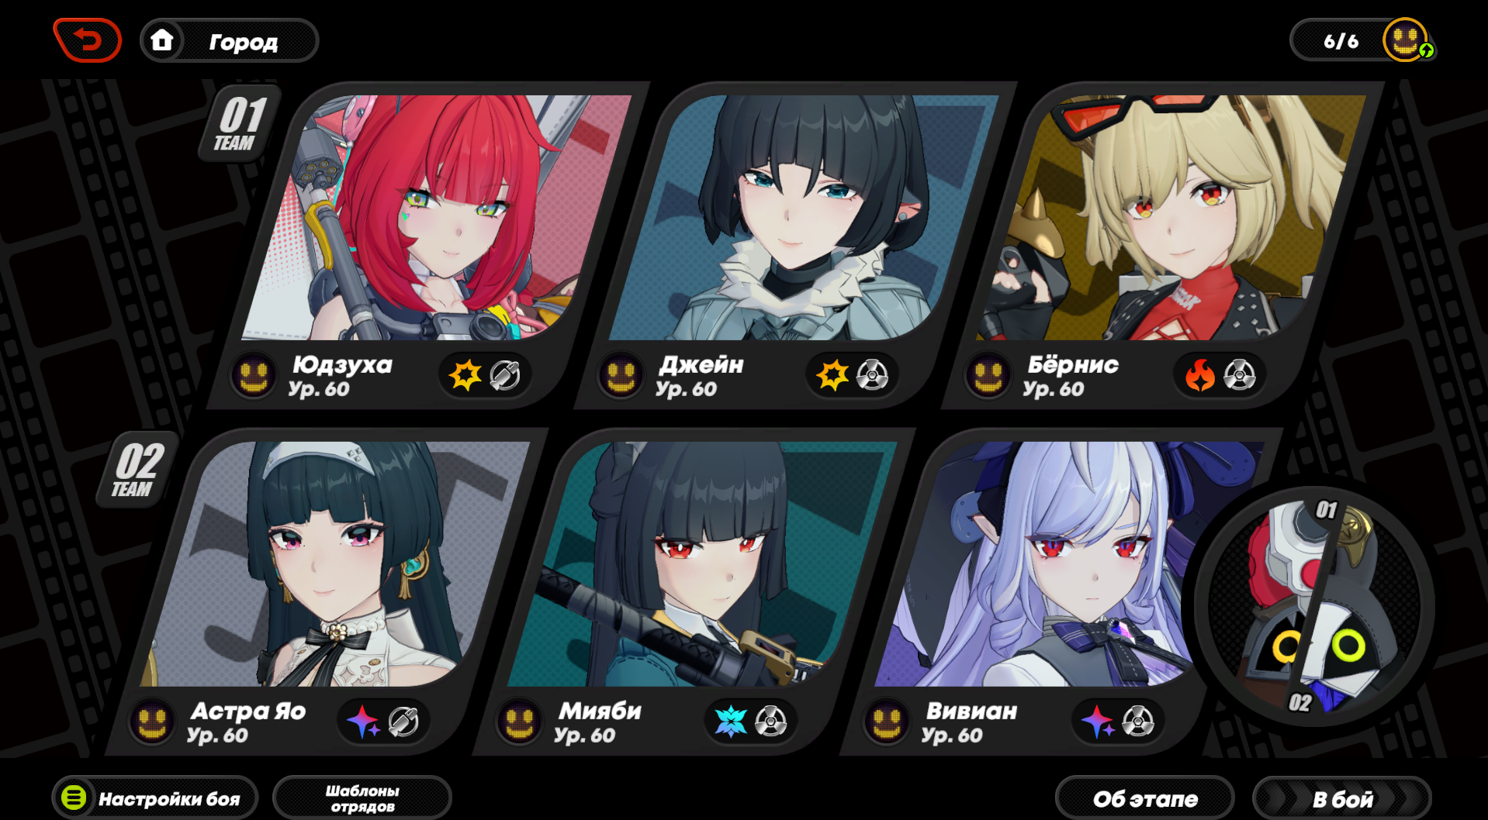Click the smiley face next to Бёрнис
Screen dimensions: 1488x820
click(x=988, y=376)
